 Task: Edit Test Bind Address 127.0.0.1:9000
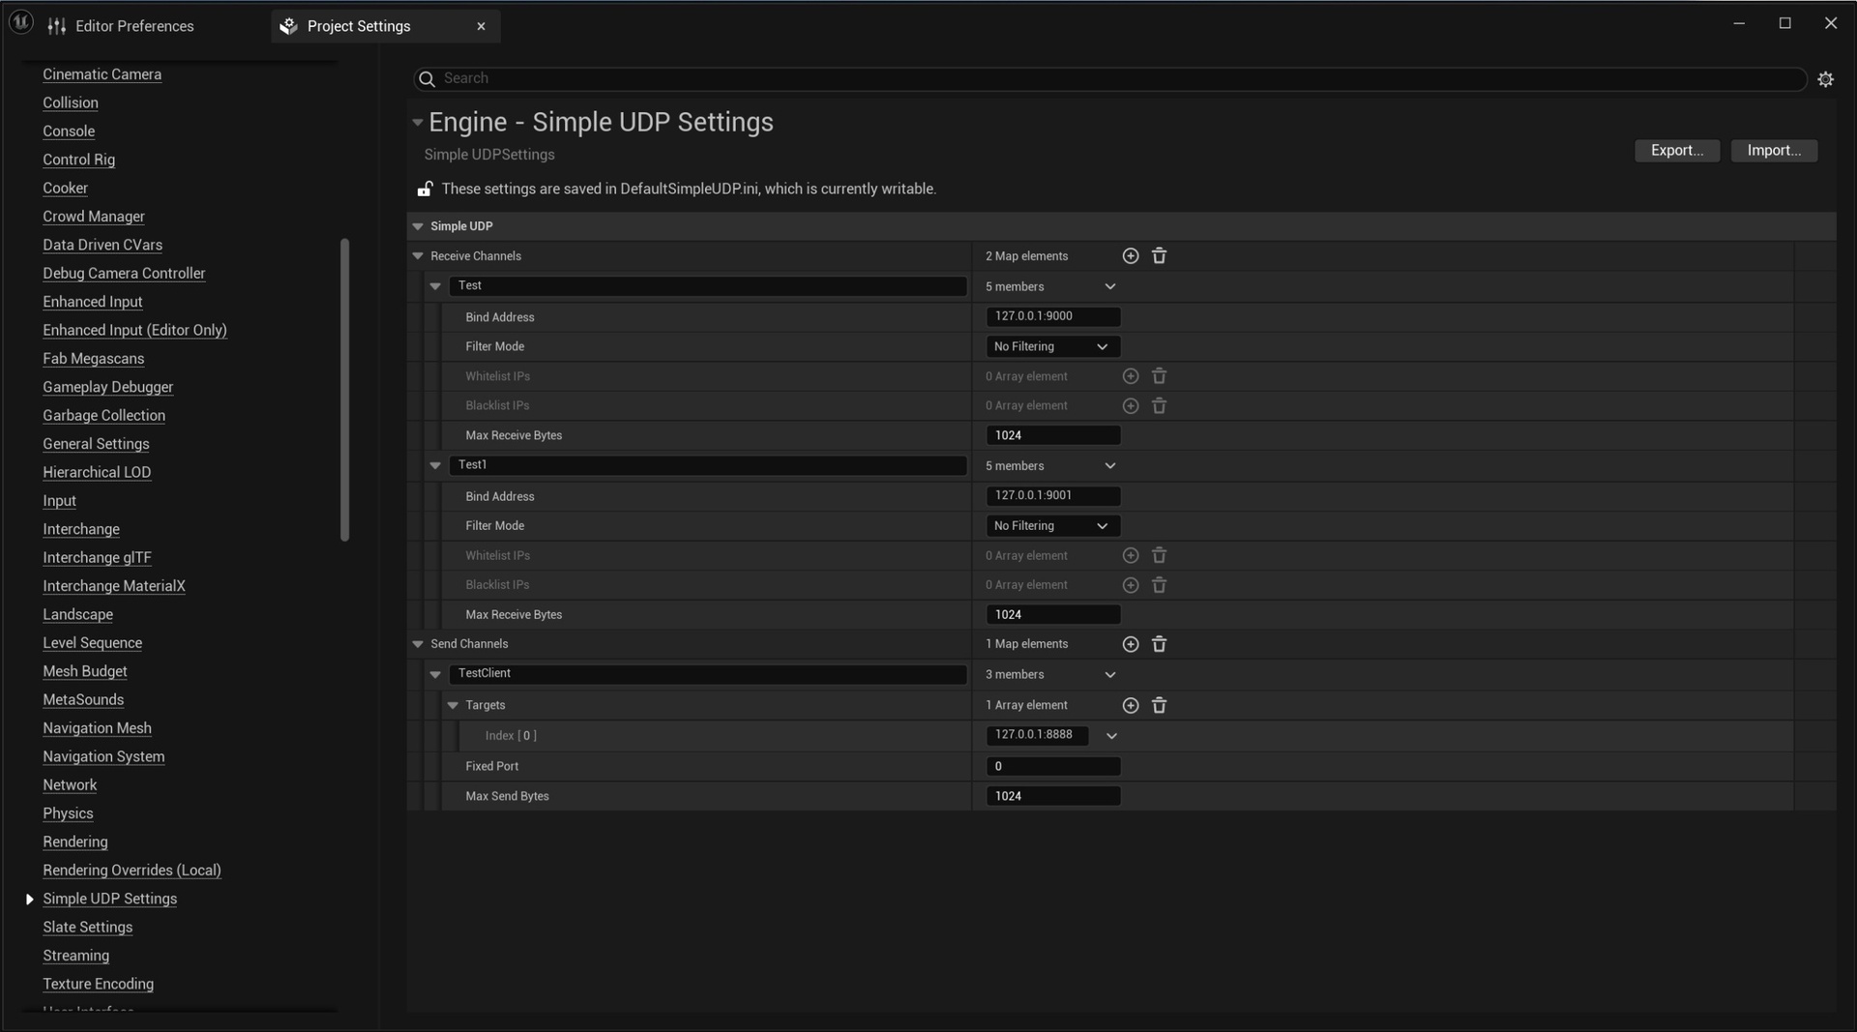pyautogui.click(x=1052, y=316)
